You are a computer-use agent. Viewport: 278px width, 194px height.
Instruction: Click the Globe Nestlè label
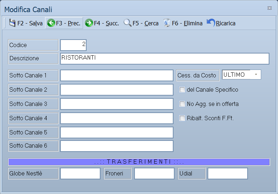pyautogui.click(x=33, y=174)
